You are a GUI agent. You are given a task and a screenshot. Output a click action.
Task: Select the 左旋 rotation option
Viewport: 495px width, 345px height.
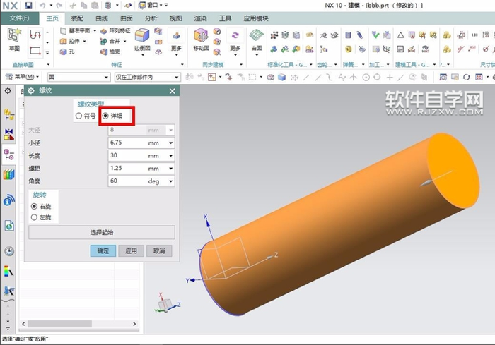click(x=34, y=217)
